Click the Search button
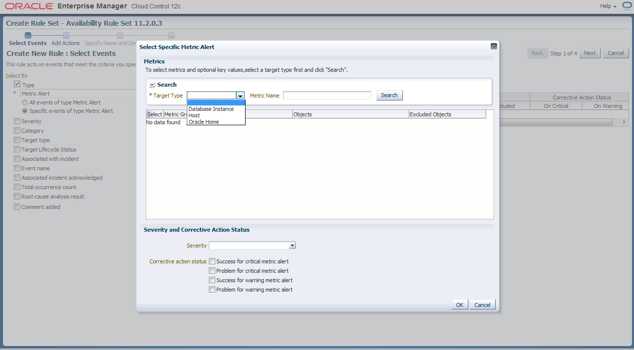The image size is (634, 350). 389,96
